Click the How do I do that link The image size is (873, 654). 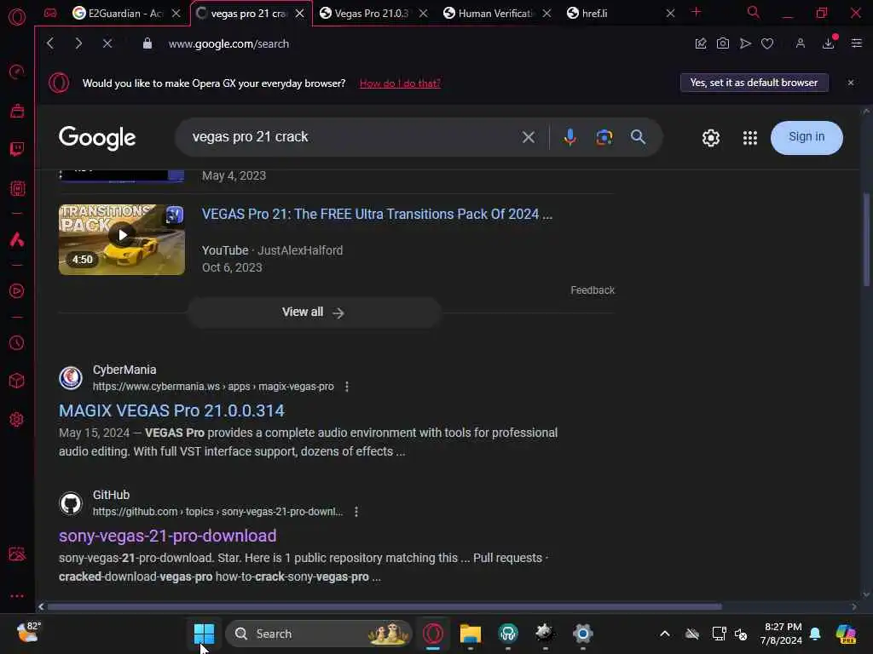click(x=400, y=83)
